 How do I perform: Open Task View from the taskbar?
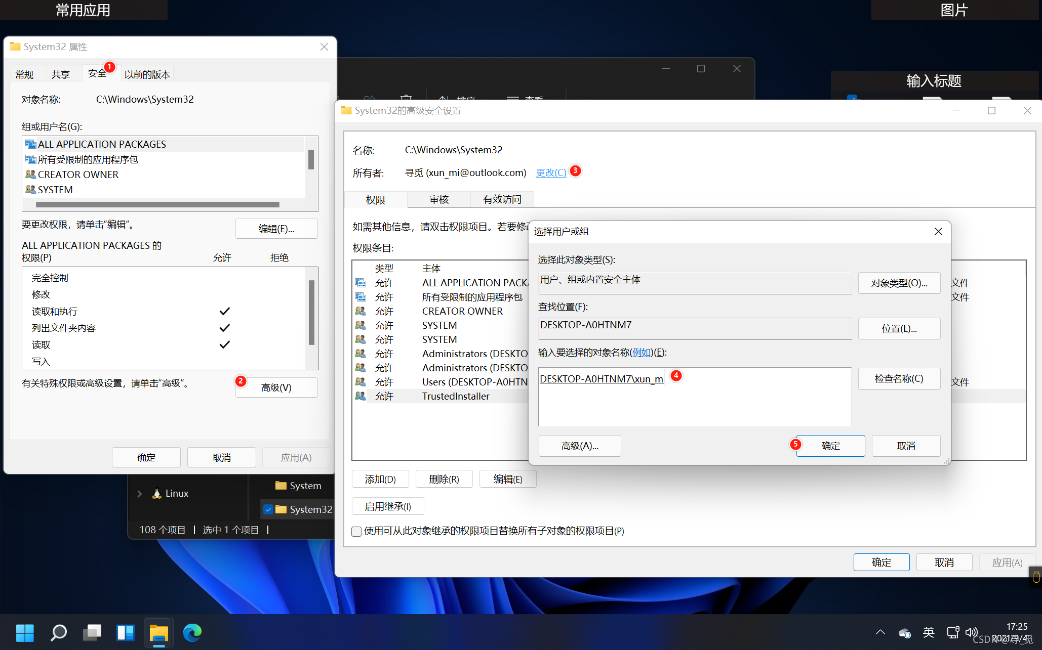[x=92, y=633]
